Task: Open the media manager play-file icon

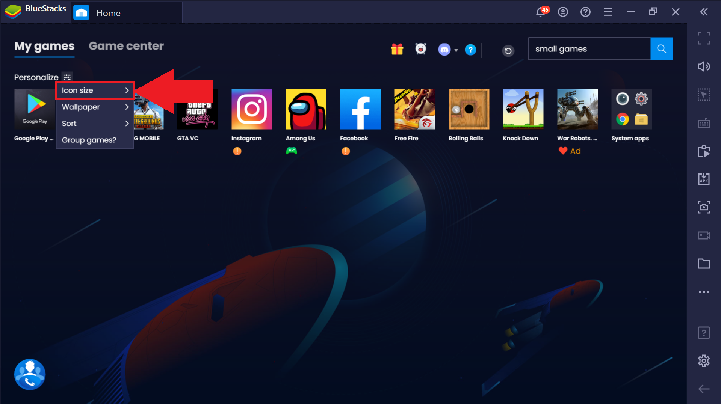Action: pyautogui.click(x=704, y=151)
